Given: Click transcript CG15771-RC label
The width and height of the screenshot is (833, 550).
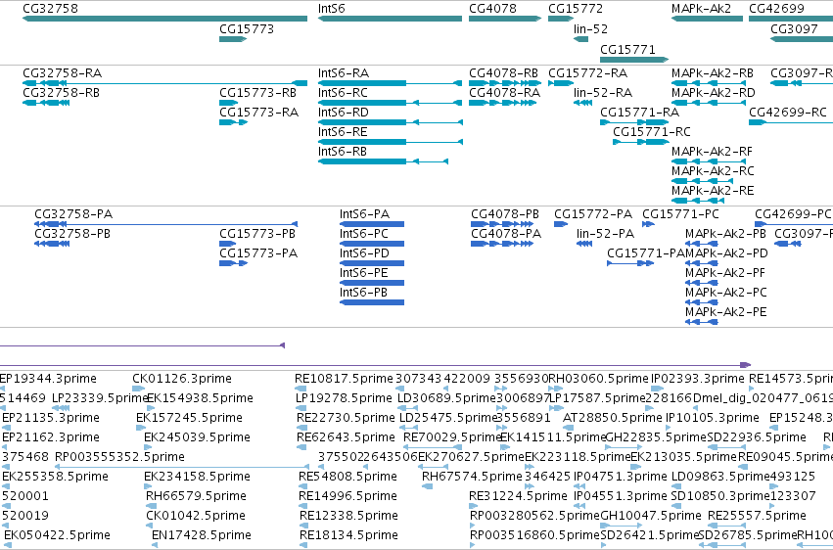Looking at the screenshot, I should tap(652, 132).
